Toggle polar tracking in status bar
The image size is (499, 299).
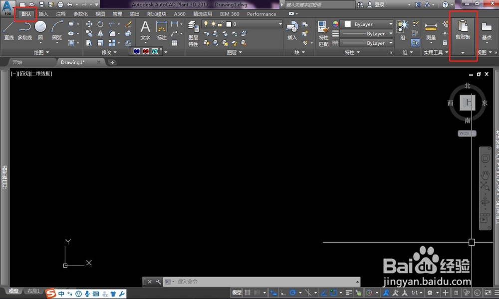tap(293, 293)
